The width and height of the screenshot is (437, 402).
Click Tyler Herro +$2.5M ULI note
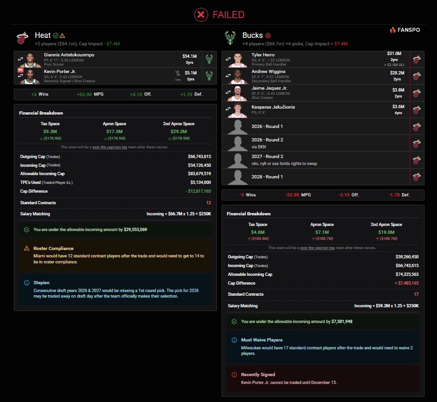tap(394, 65)
